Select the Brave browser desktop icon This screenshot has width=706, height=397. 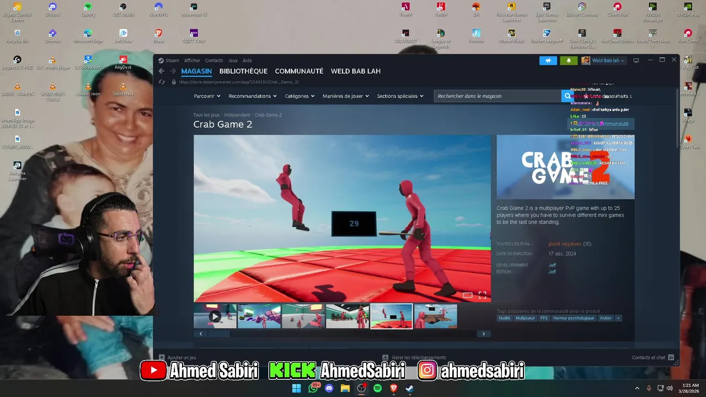pyautogui.click(x=158, y=36)
